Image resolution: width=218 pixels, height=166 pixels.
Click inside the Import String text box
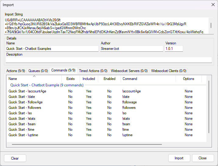coord(104,26)
